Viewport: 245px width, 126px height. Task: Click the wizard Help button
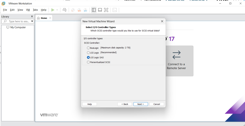[89, 104]
